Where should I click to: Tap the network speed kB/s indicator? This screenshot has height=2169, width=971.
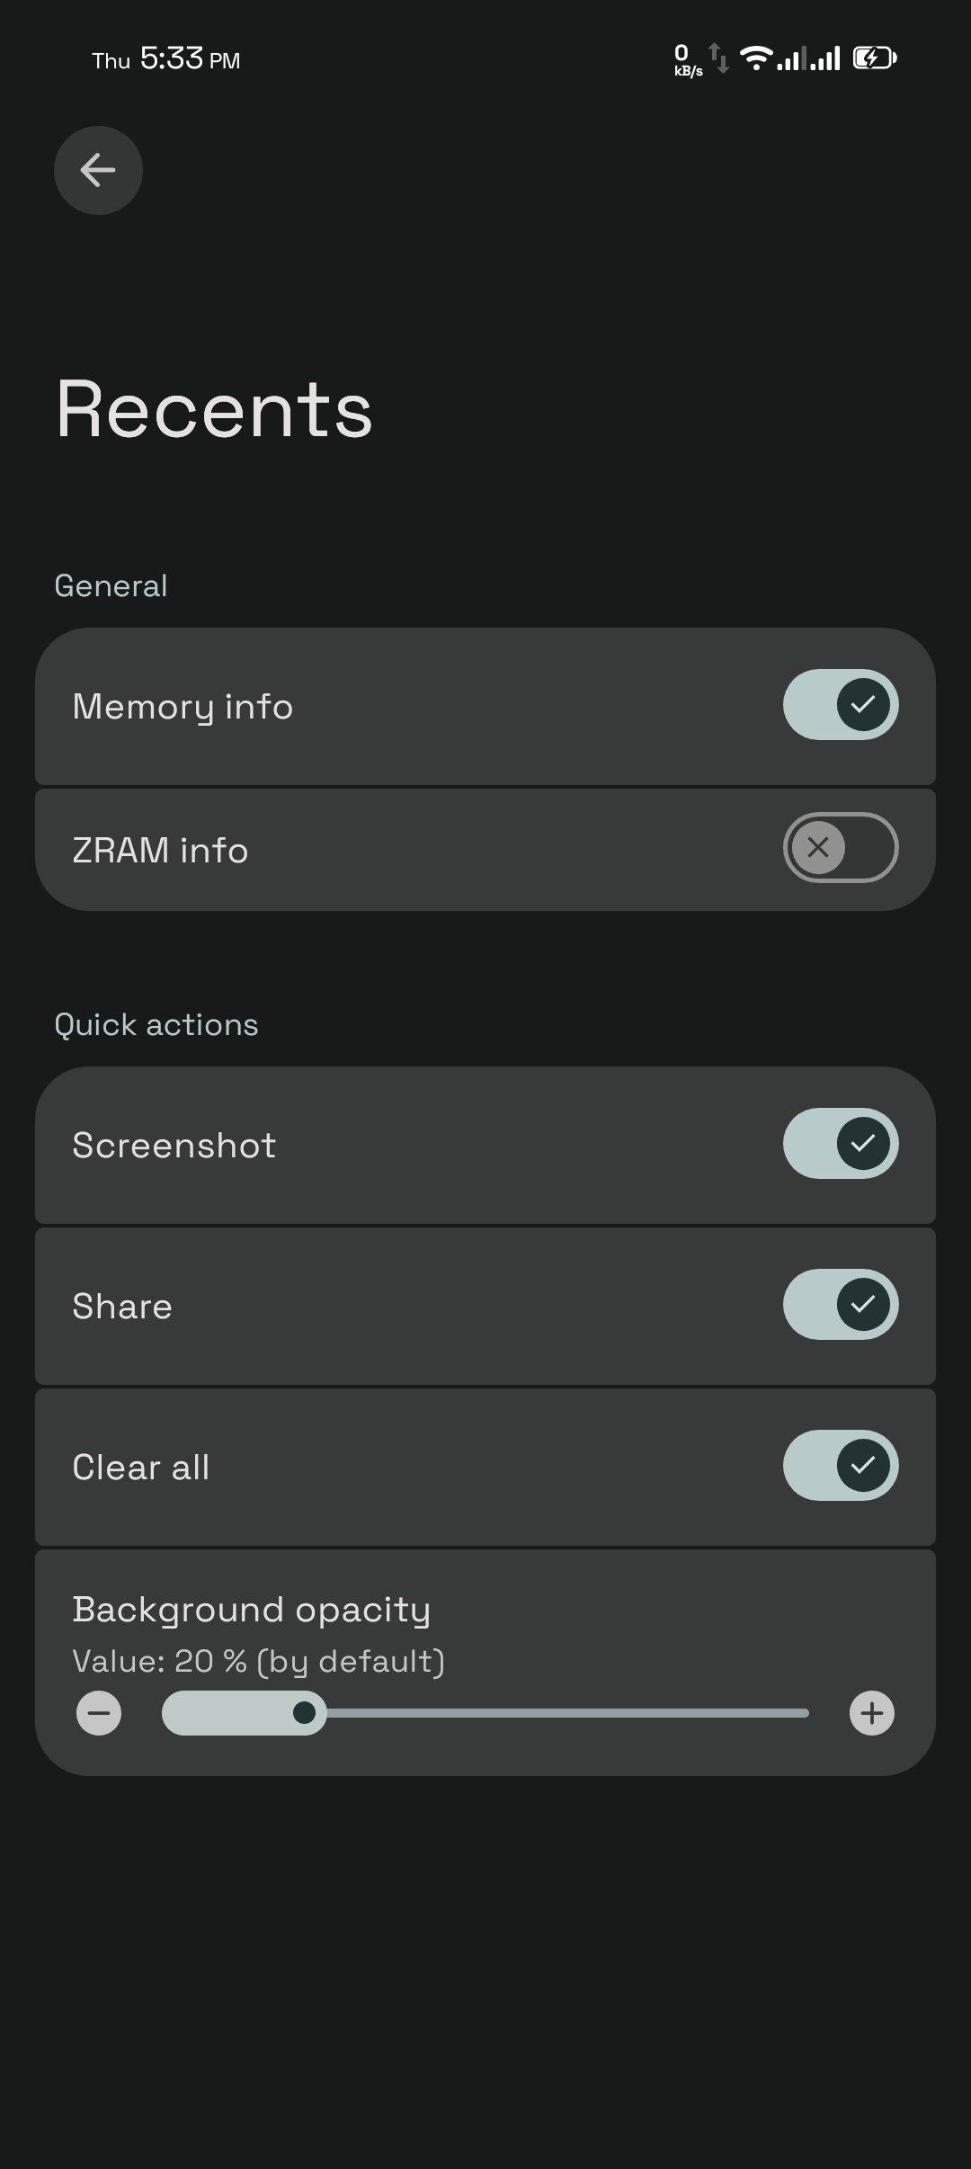[688, 60]
